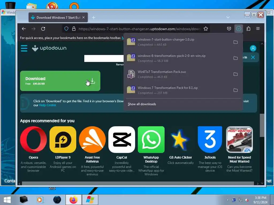Open the GS Auto Clicker star icon
This screenshot has width=274, height=205.
coord(180,140)
